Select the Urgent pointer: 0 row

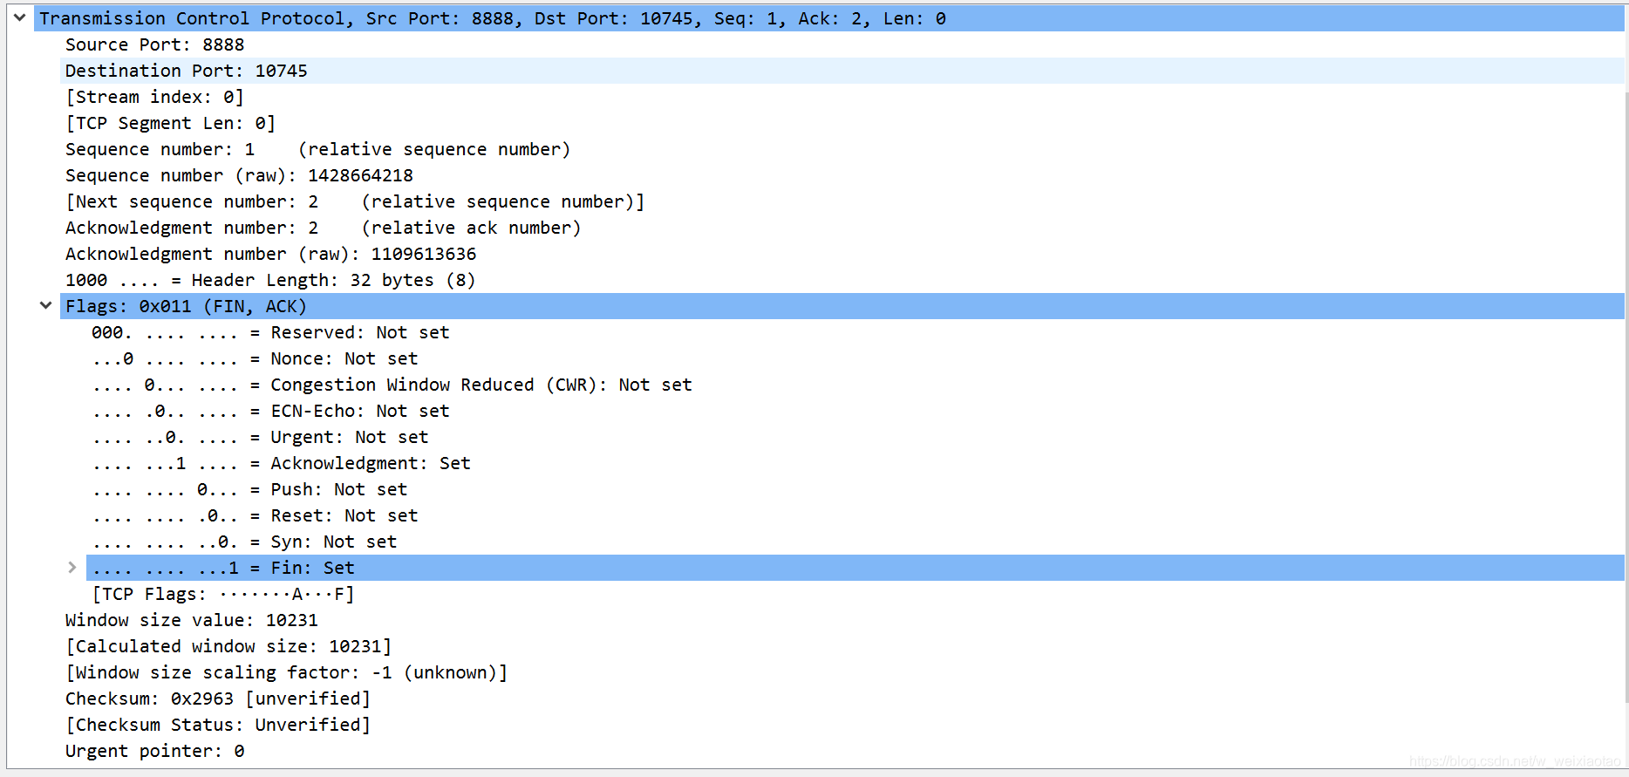(x=842, y=751)
